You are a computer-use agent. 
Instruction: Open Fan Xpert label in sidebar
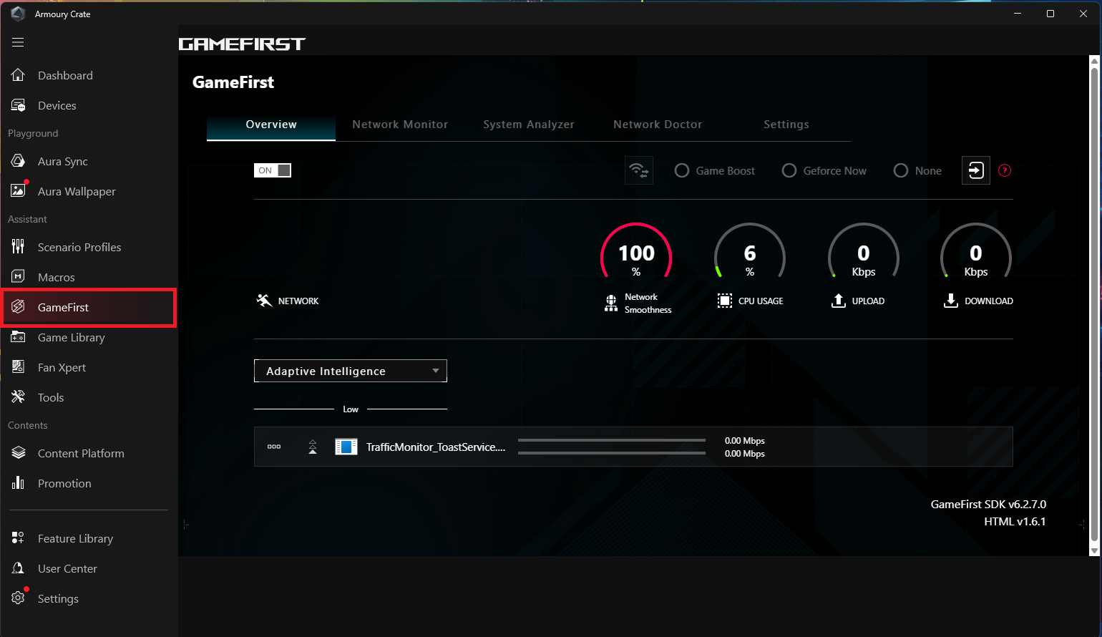(x=62, y=368)
